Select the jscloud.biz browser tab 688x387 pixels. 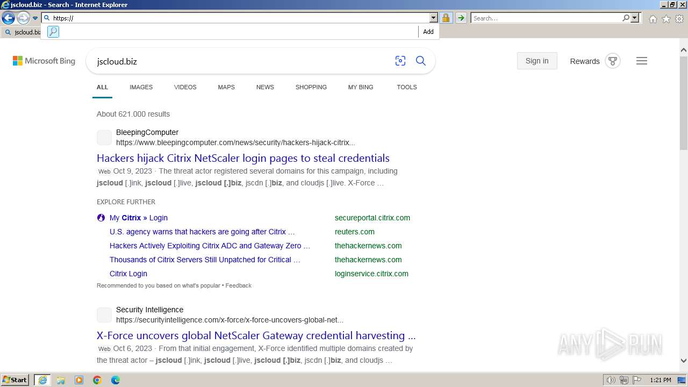click(21, 32)
